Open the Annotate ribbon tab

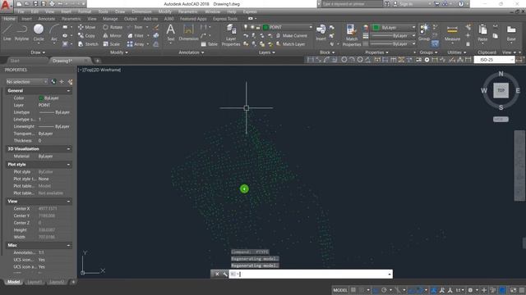[x=46, y=19]
